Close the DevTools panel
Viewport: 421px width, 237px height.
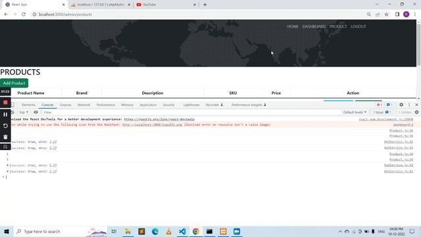[x=416, y=105]
